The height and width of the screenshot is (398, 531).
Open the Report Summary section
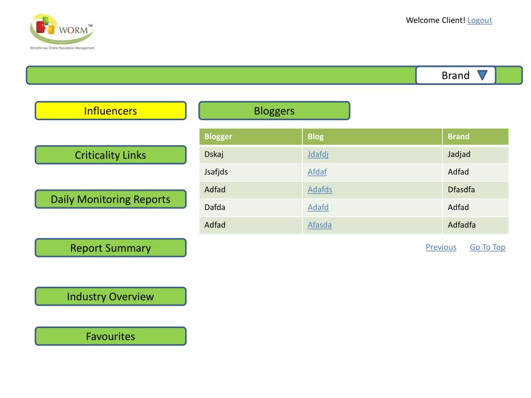coord(111,248)
